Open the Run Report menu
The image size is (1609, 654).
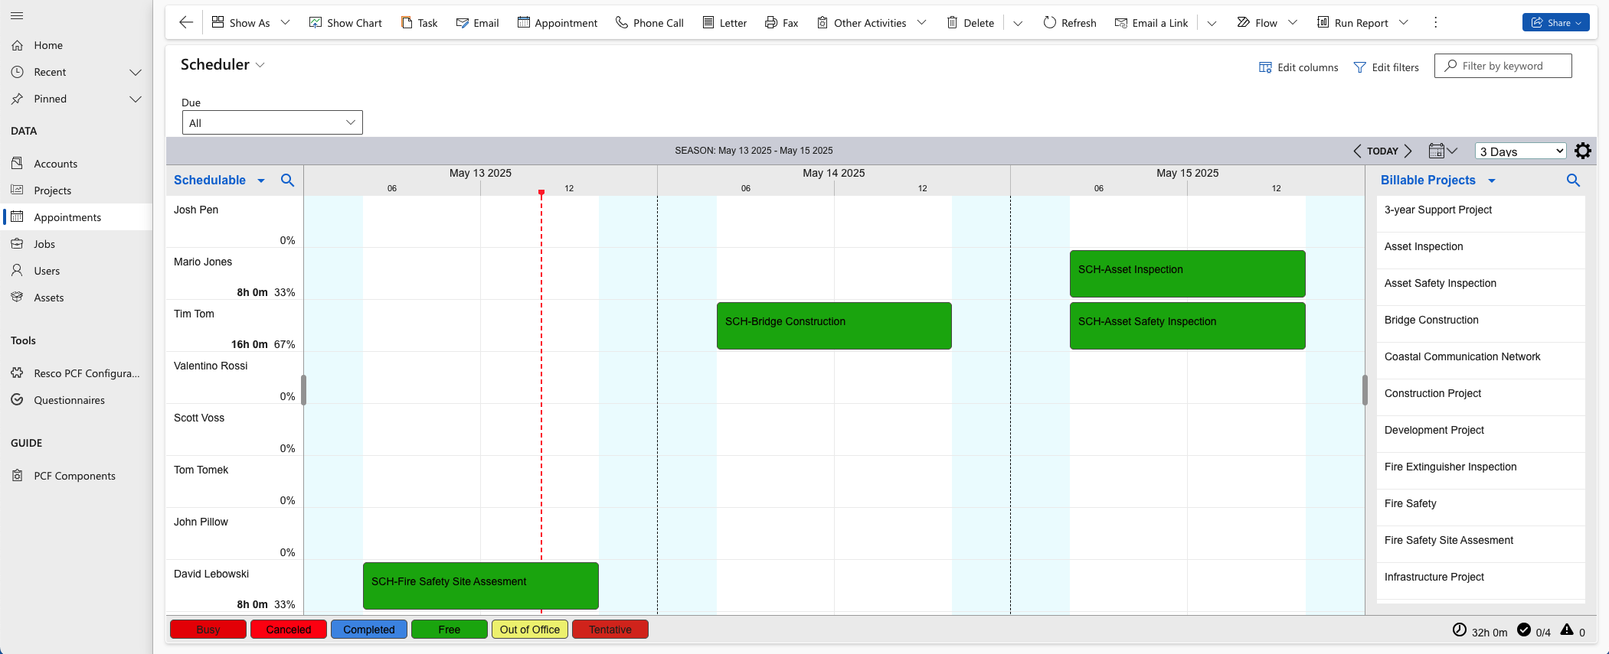point(1362,22)
